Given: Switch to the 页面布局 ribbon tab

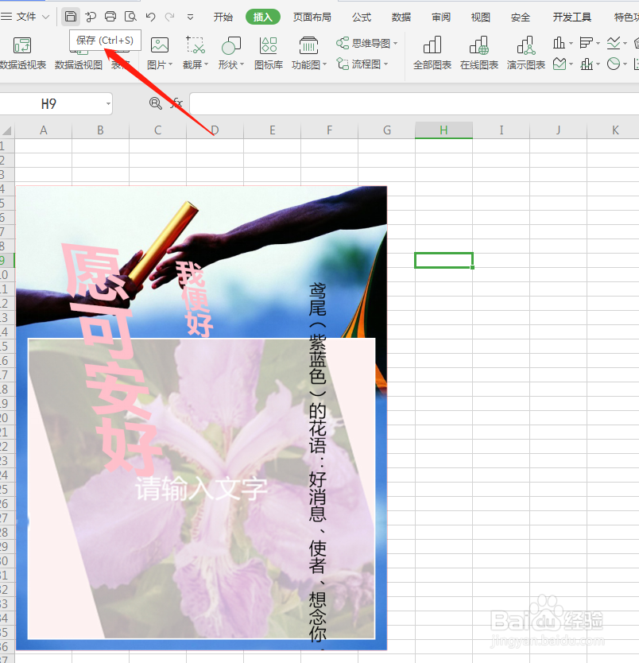Looking at the screenshot, I should coord(312,17).
